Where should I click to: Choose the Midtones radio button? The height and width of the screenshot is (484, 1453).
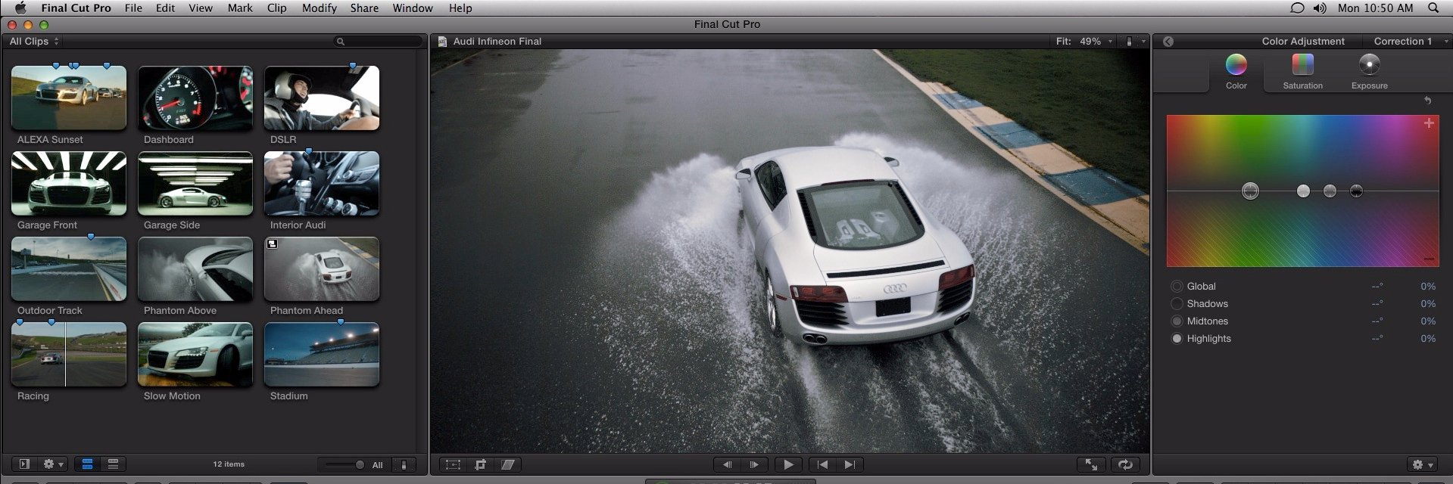pyautogui.click(x=1177, y=321)
